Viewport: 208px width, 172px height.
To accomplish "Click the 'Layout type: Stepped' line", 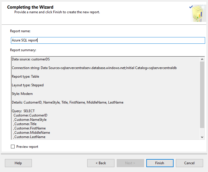I will click(x=28, y=85).
